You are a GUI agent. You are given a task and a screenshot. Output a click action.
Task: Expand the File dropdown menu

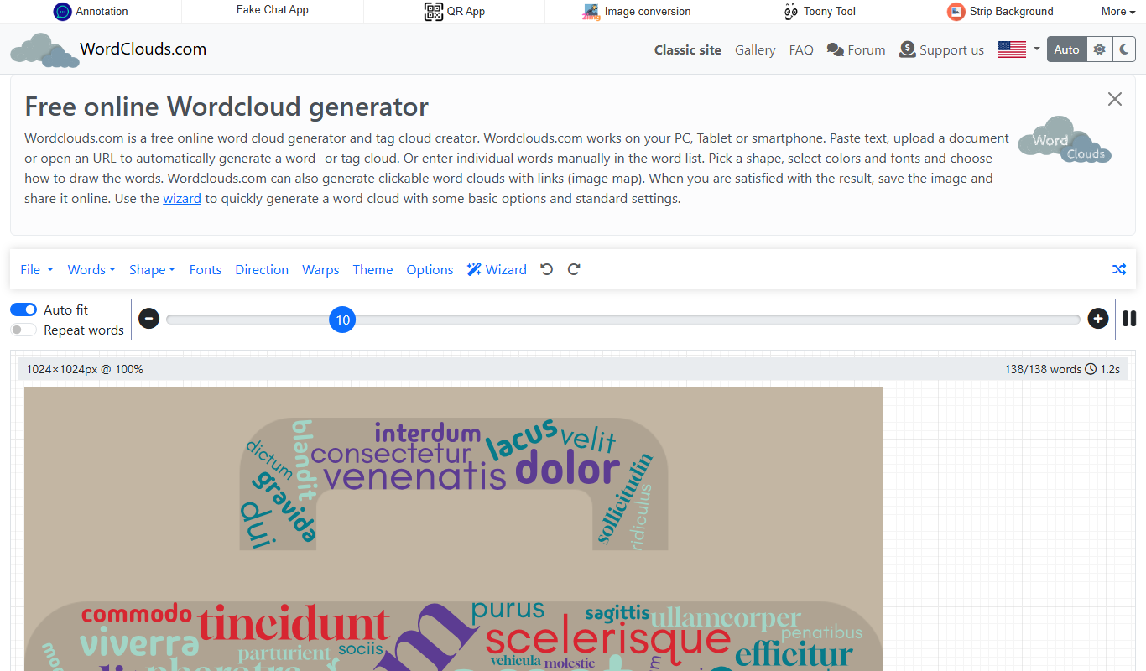click(x=37, y=269)
